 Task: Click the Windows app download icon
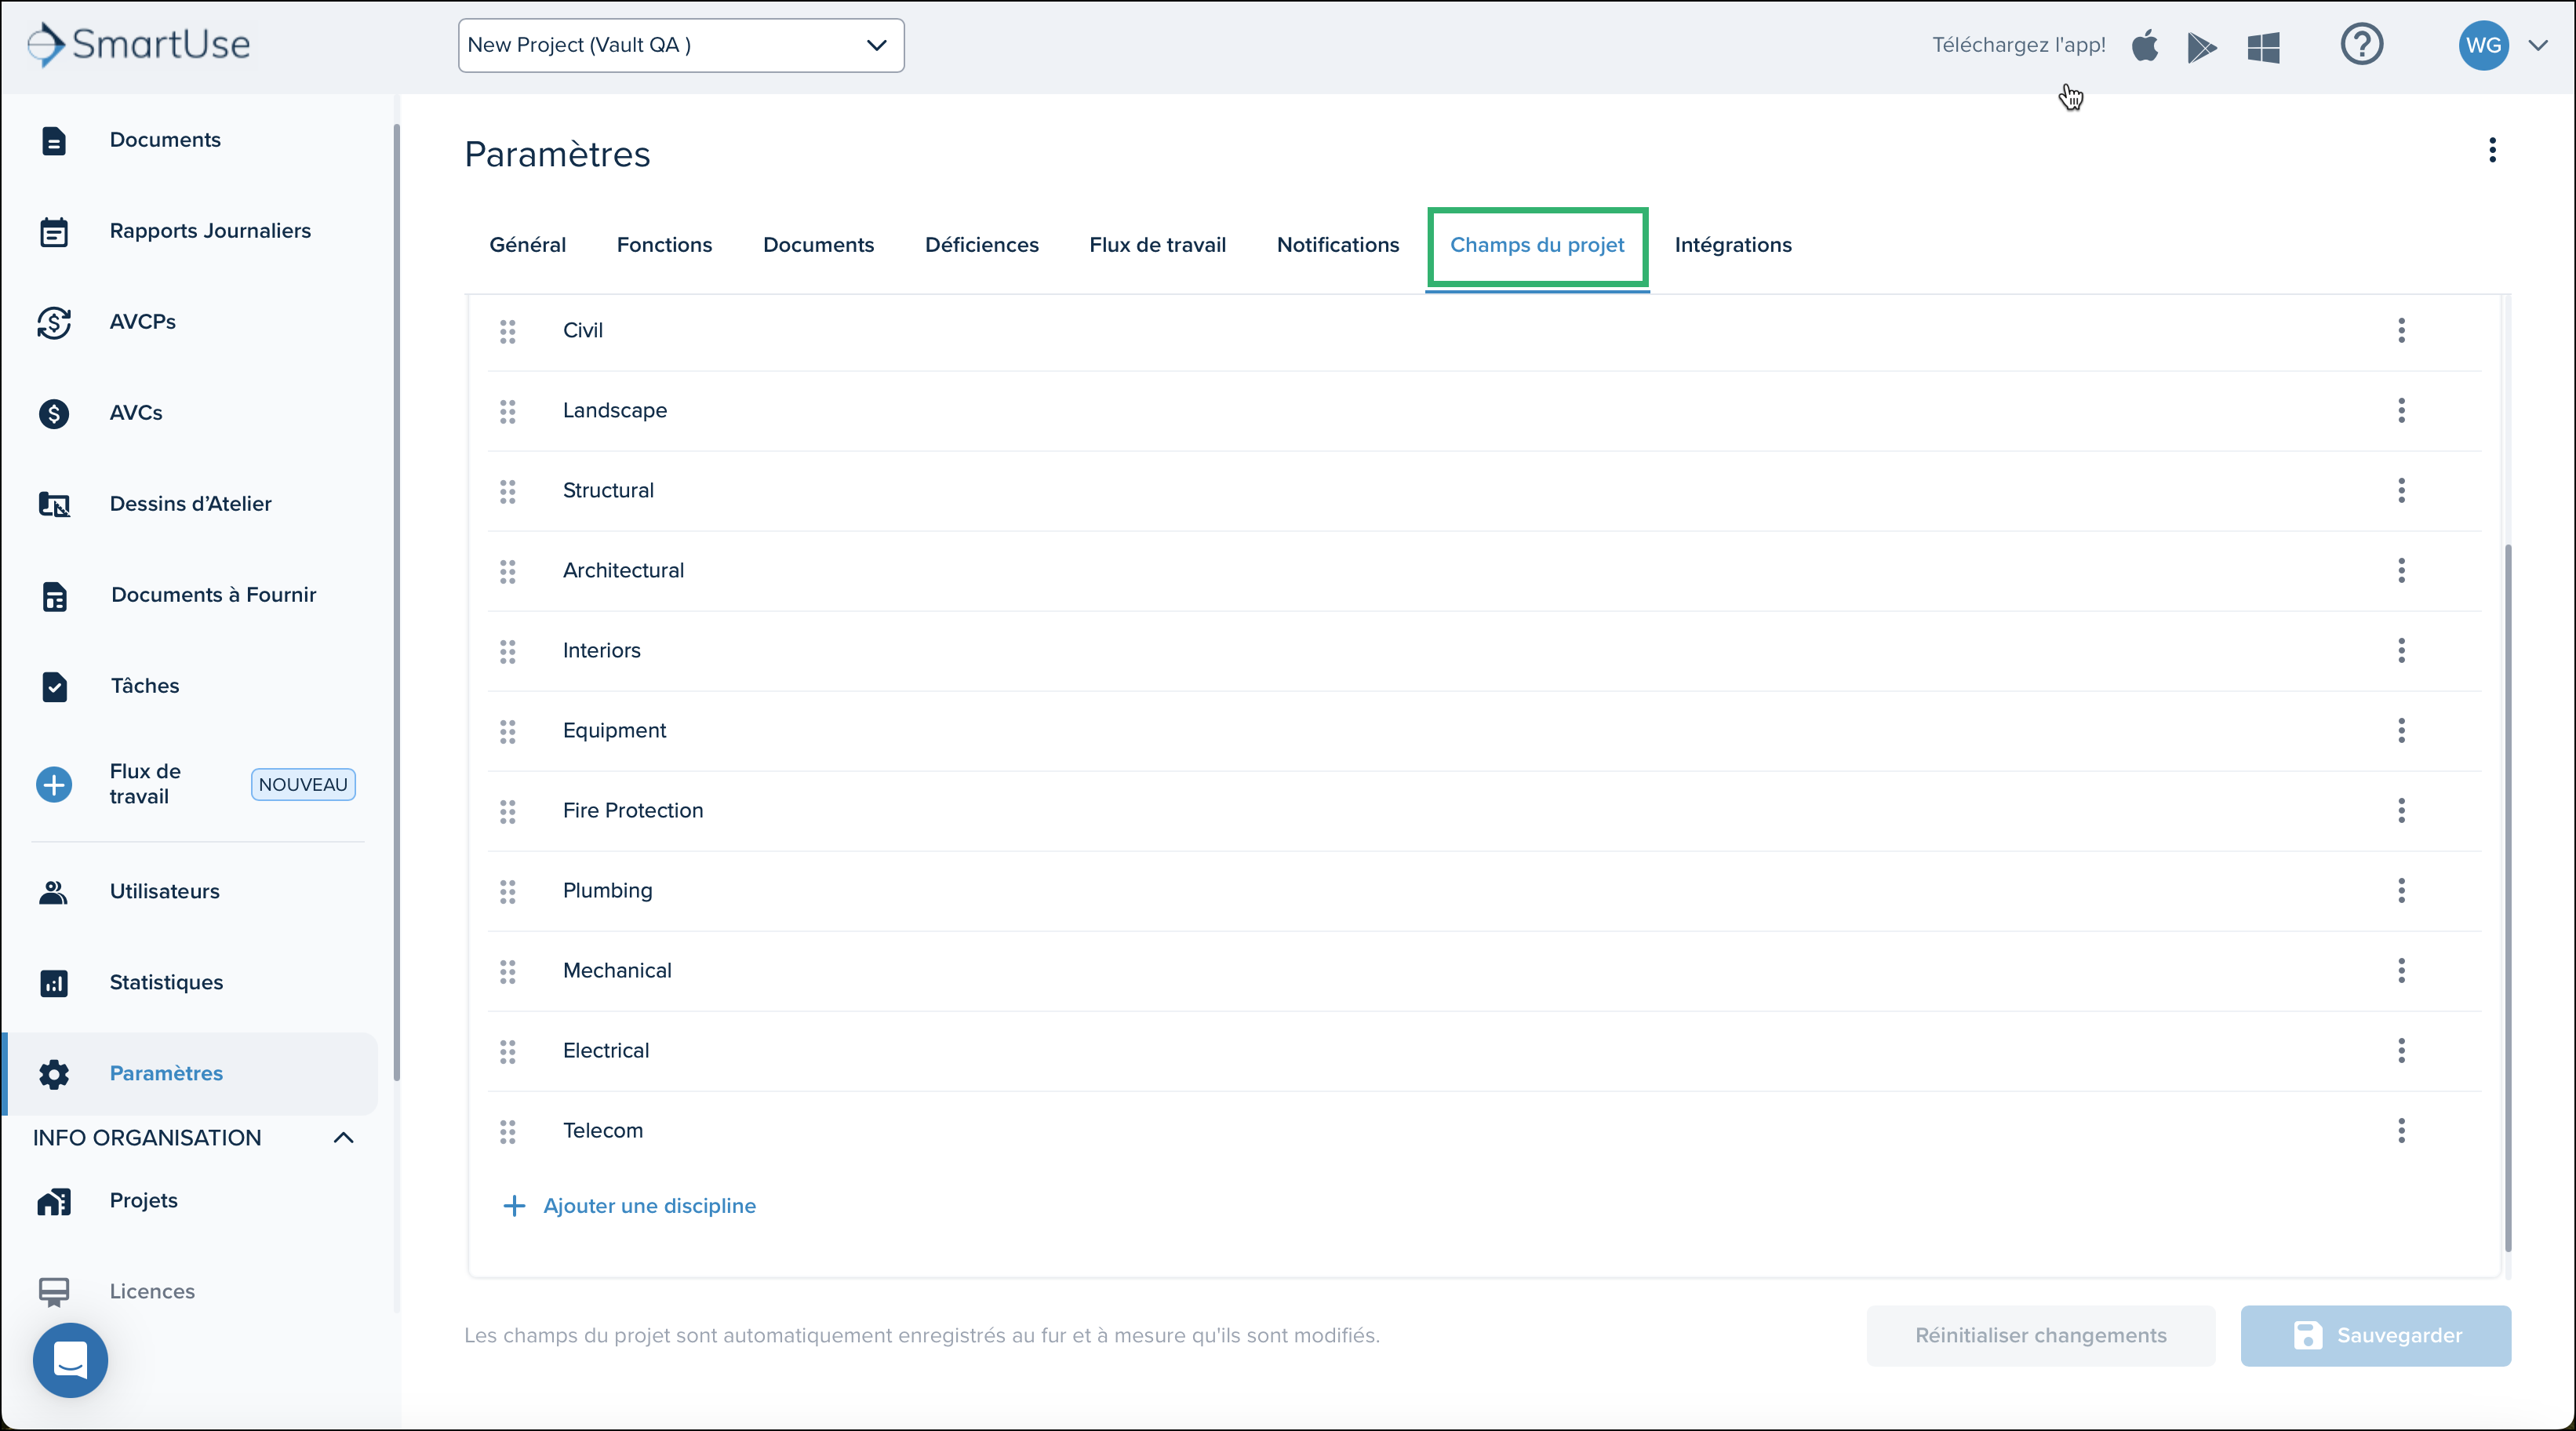click(x=2263, y=46)
